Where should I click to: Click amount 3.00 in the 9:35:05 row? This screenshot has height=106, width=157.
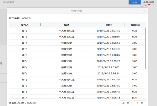pos(135,67)
